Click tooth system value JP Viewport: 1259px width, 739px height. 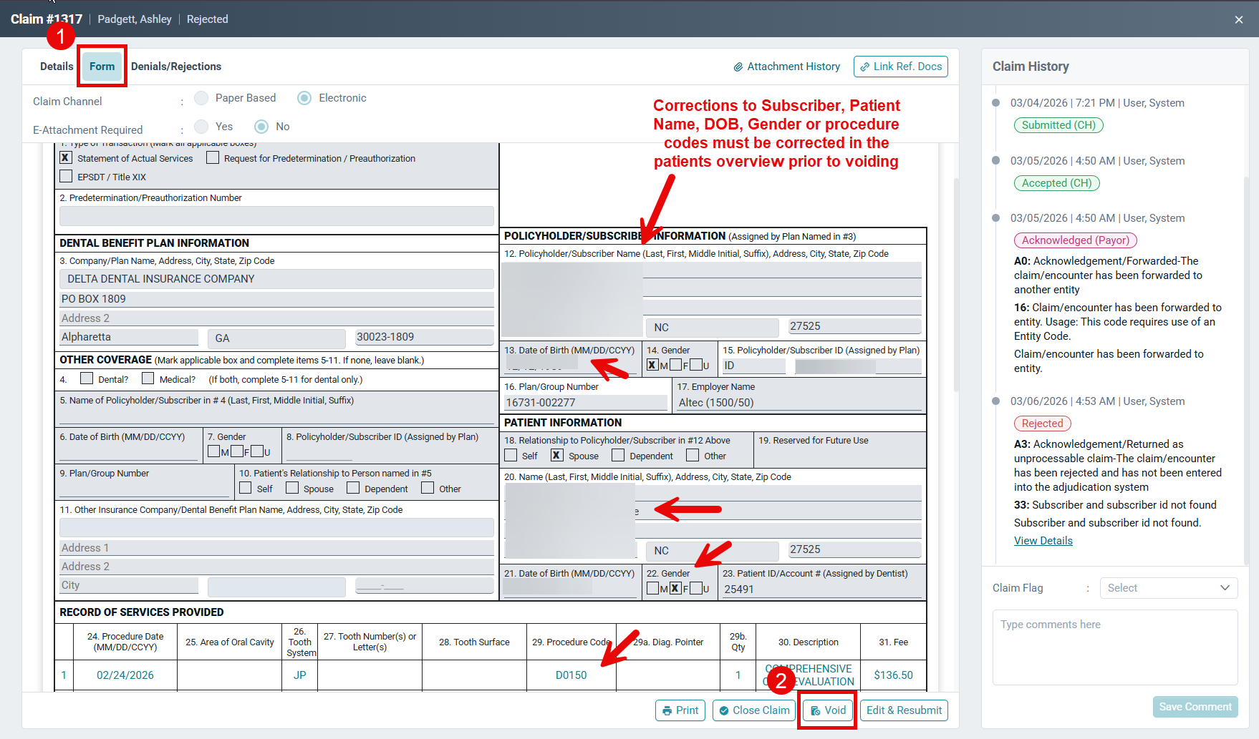tap(300, 675)
